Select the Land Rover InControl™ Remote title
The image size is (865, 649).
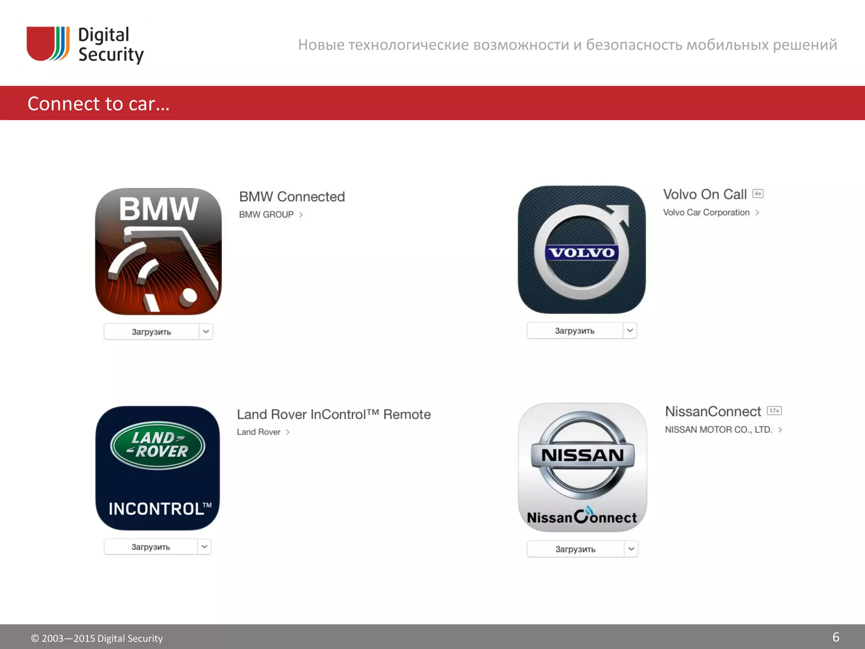[x=334, y=414]
